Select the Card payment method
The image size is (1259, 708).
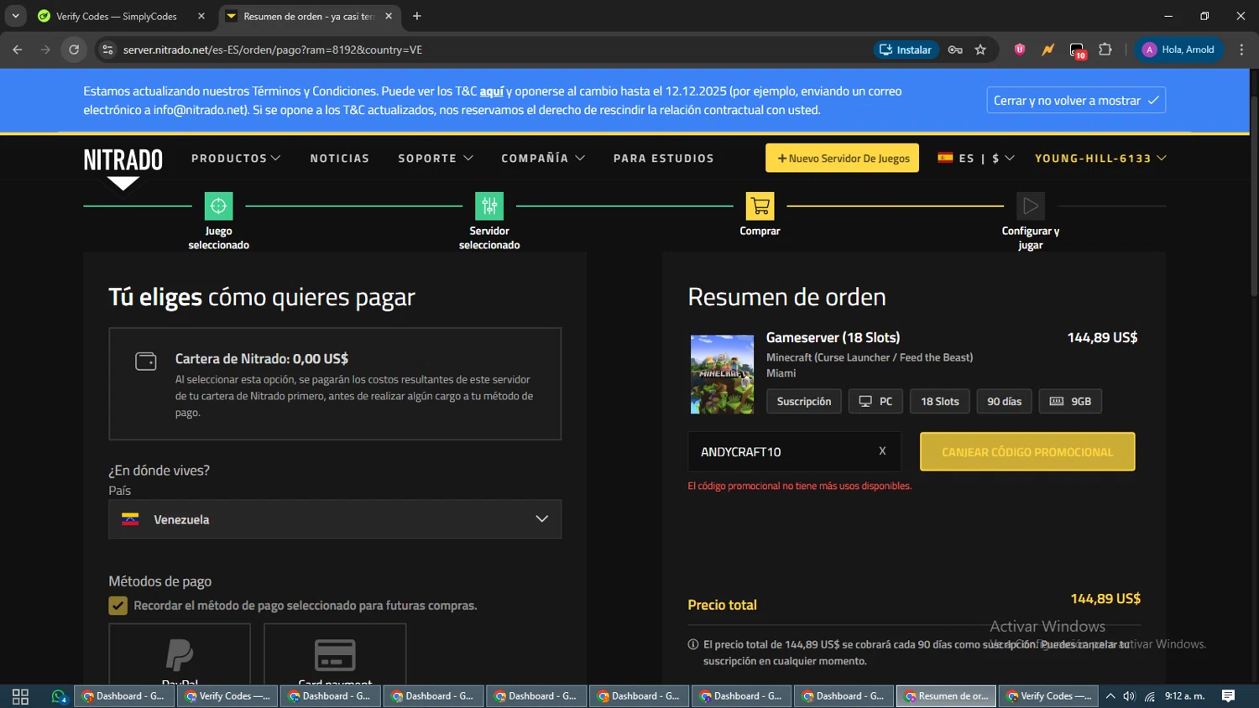335,654
